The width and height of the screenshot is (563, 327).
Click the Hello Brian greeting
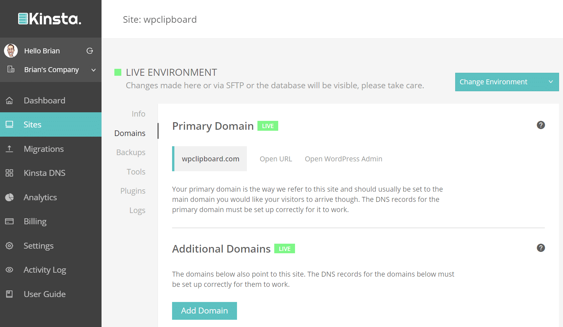(42, 51)
